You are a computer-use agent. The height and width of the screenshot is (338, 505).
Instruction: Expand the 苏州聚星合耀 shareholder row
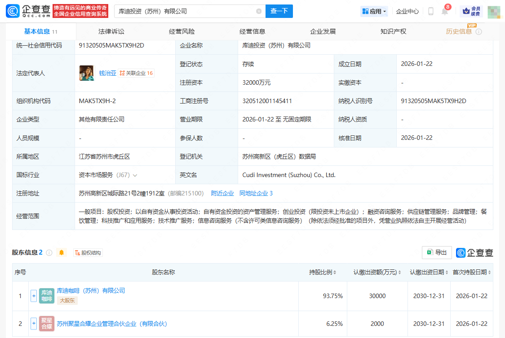[x=33, y=324]
